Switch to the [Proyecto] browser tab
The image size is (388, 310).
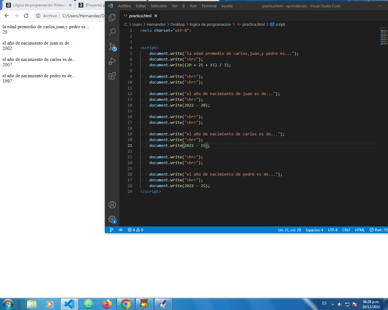91,5
